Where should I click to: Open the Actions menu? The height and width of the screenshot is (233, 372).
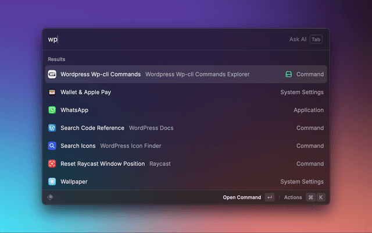pos(293,197)
